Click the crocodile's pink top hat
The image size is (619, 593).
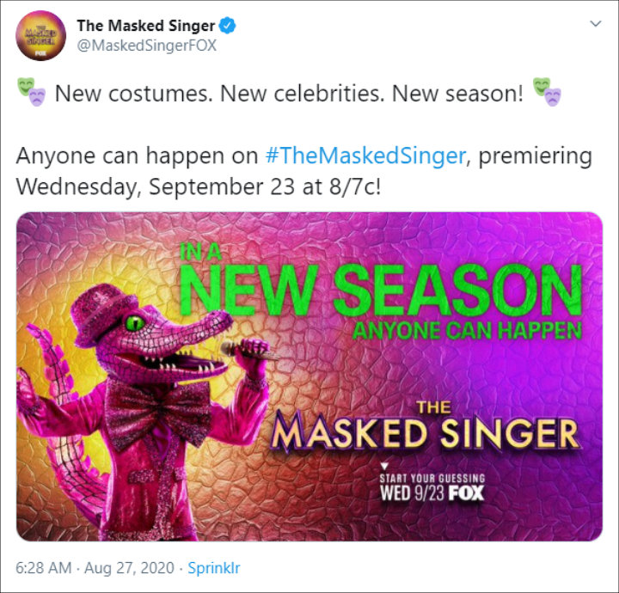tap(101, 314)
